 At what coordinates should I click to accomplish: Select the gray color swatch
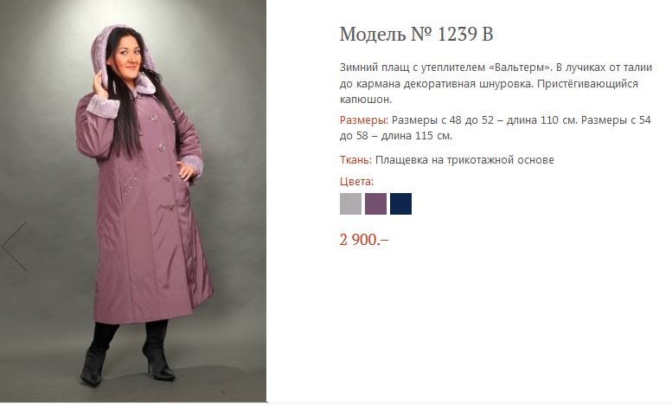click(350, 203)
